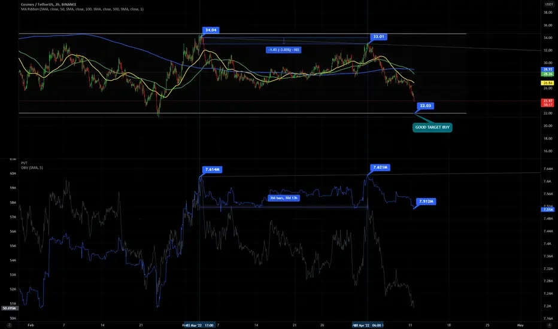The width and height of the screenshot is (558, 329).
Task: Click the 33.01 price callout
Action: [378, 36]
